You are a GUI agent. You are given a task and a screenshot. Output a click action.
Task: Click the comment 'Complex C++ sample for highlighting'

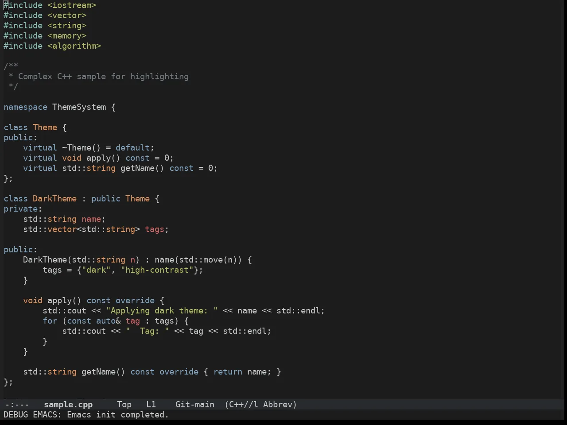(103, 77)
